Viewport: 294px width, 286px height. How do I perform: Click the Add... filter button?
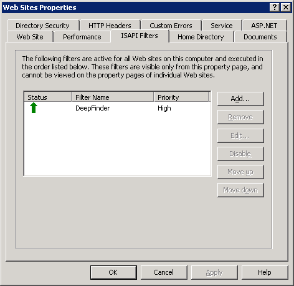point(240,99)
